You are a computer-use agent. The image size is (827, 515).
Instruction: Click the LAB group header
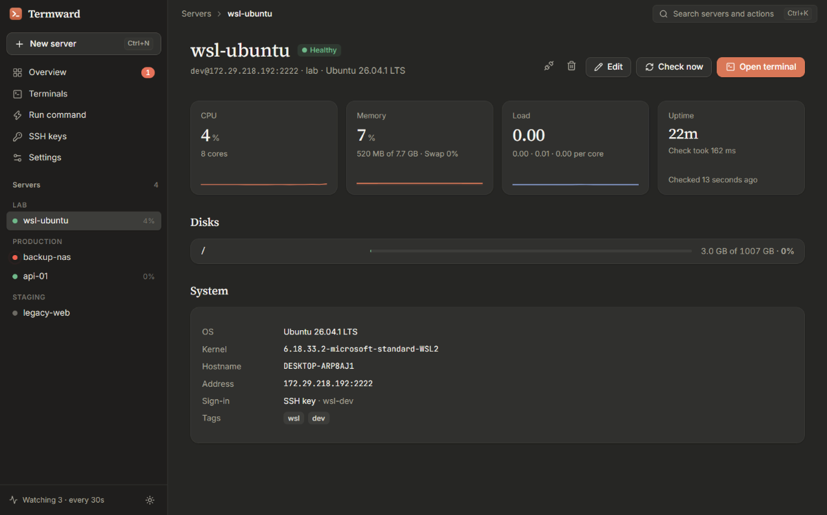[x=19, y=205]
